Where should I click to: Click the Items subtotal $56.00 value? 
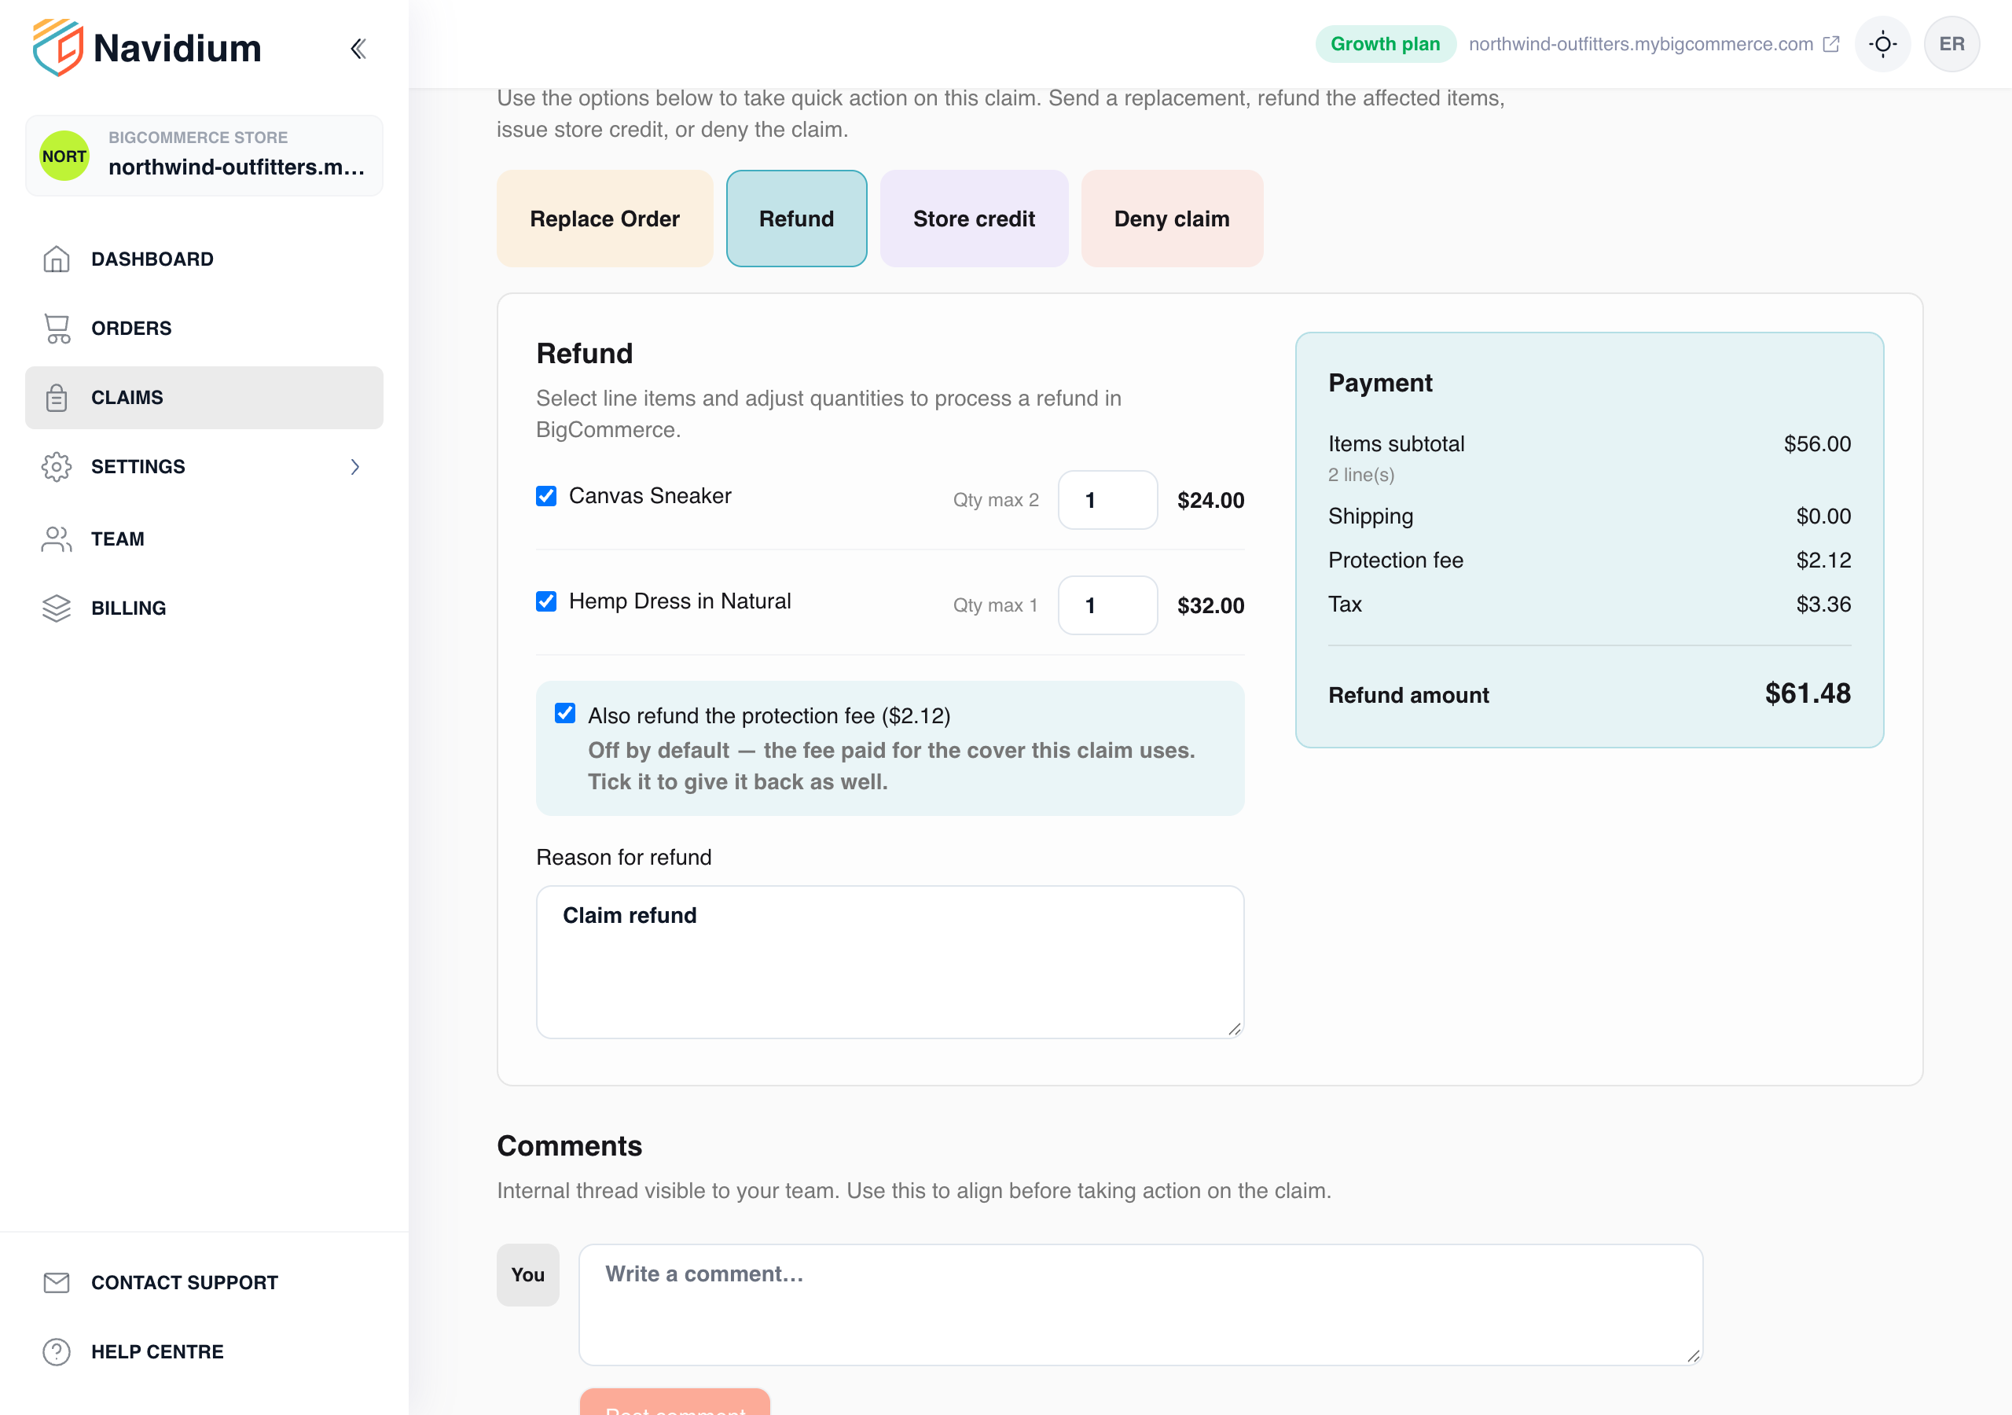1817,443
